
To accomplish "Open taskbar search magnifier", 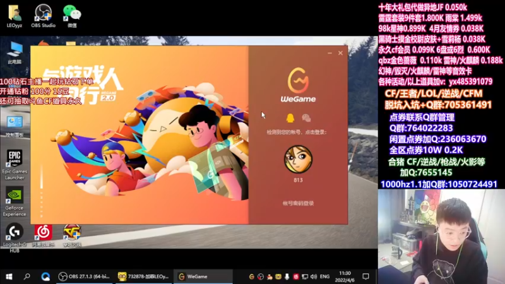I will pos(27,276).
